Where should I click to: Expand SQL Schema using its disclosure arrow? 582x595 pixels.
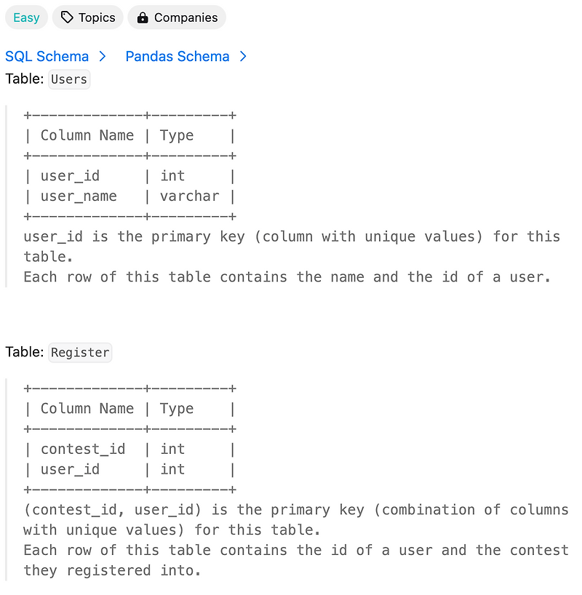click(x=103, y=56)
